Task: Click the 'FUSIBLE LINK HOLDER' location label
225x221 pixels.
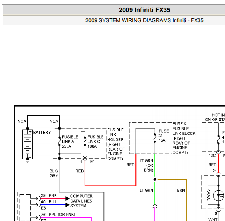Action: (x=116, y=144)
